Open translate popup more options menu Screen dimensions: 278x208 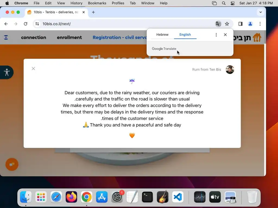point(216,35)
